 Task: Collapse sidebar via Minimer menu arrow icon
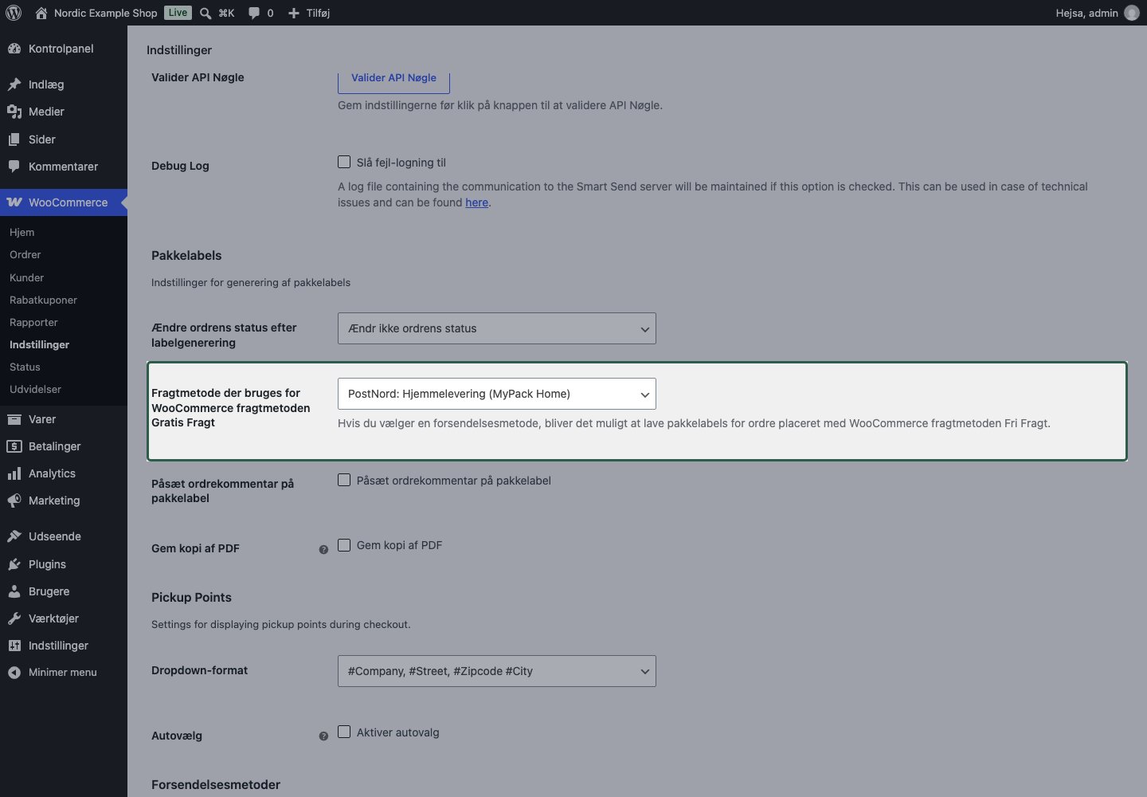pyautogui.click(x=14, y=673)
